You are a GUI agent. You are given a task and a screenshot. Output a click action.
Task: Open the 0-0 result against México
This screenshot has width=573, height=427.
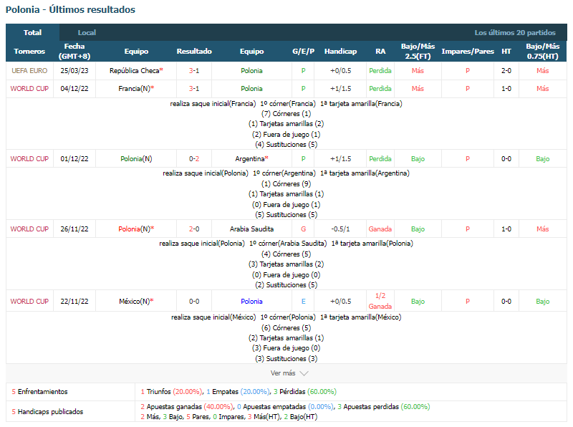[x=194, y=301]
